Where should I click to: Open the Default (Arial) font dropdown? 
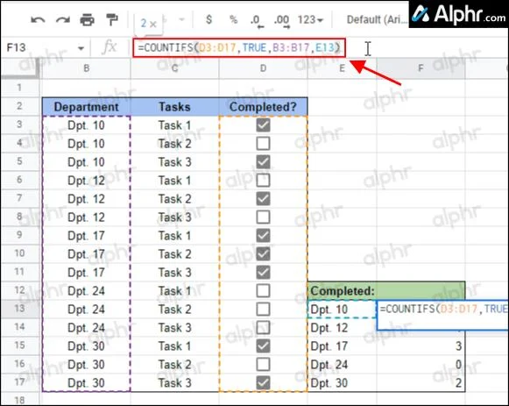click(x=377, y=20)
